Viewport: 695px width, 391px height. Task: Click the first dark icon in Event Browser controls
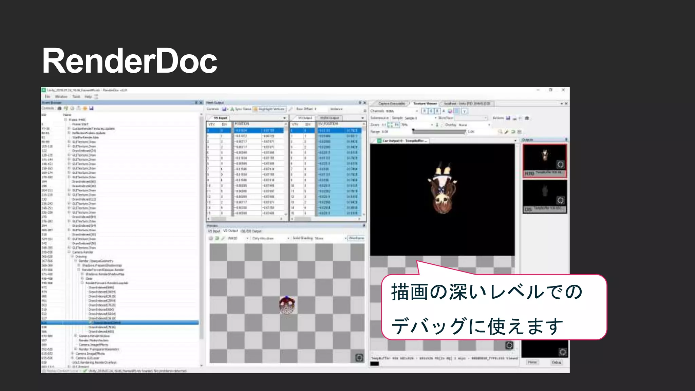click(x=59, y=108)
